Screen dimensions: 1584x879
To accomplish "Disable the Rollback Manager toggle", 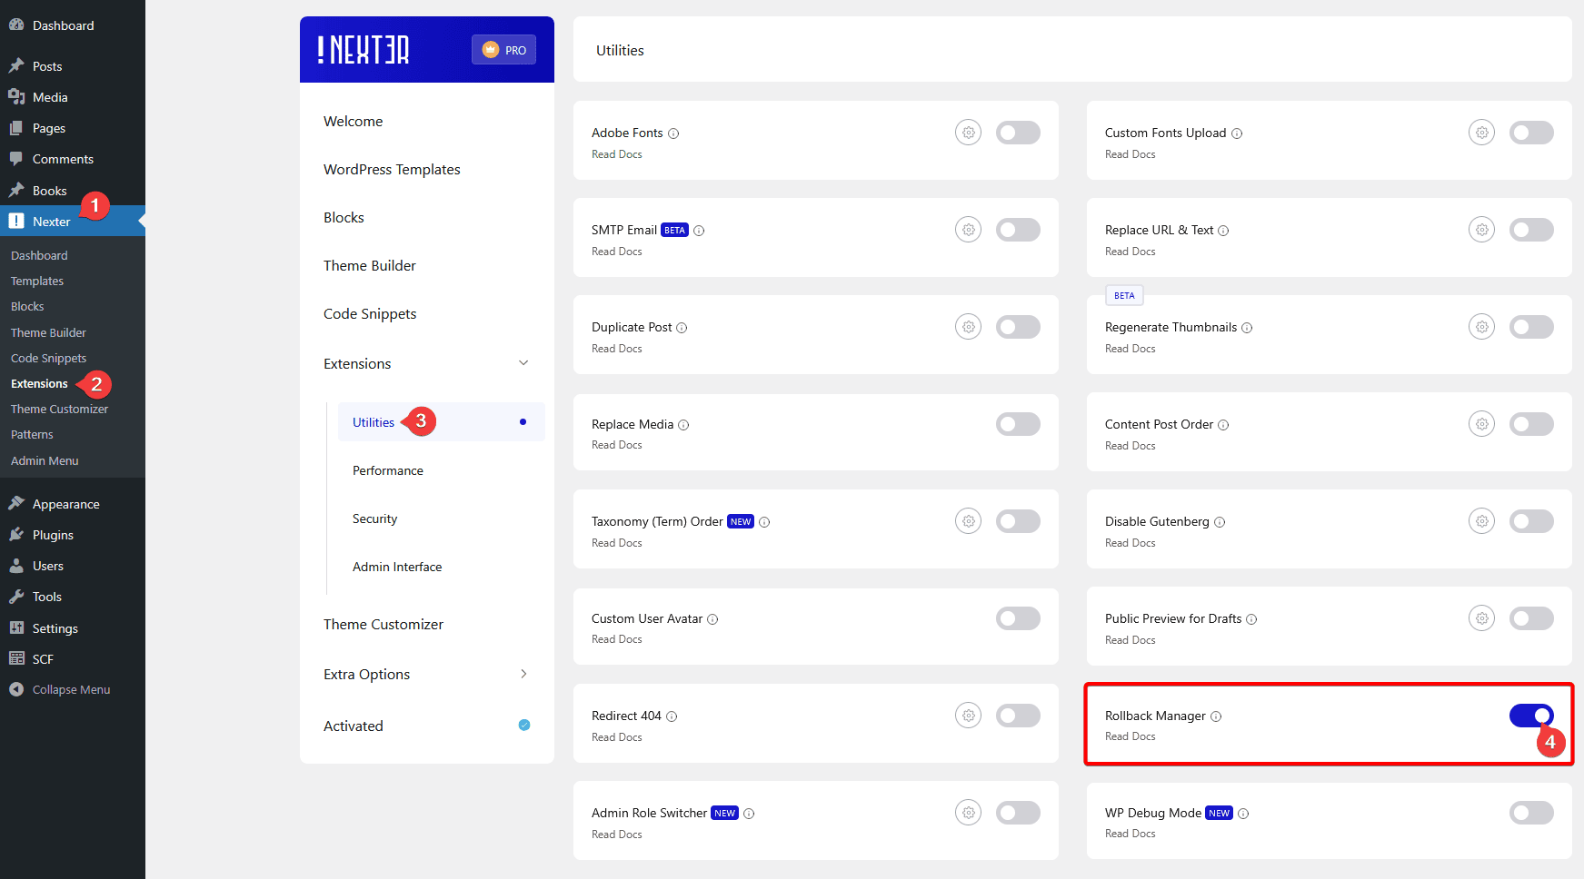I will [1531, 716].
